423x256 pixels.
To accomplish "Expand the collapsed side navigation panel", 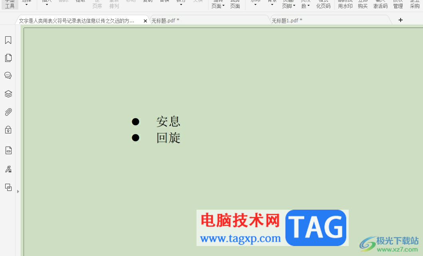I will pos(18,192).
